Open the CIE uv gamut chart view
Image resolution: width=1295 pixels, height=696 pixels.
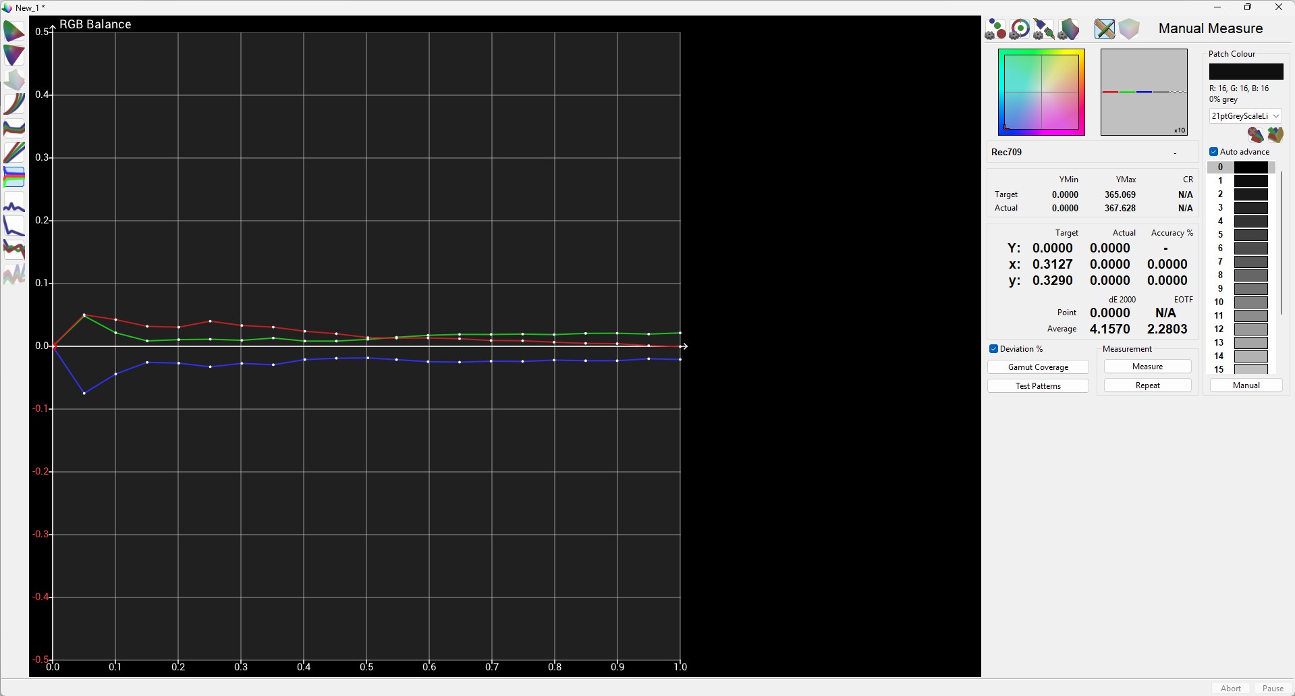pos(13,55)
